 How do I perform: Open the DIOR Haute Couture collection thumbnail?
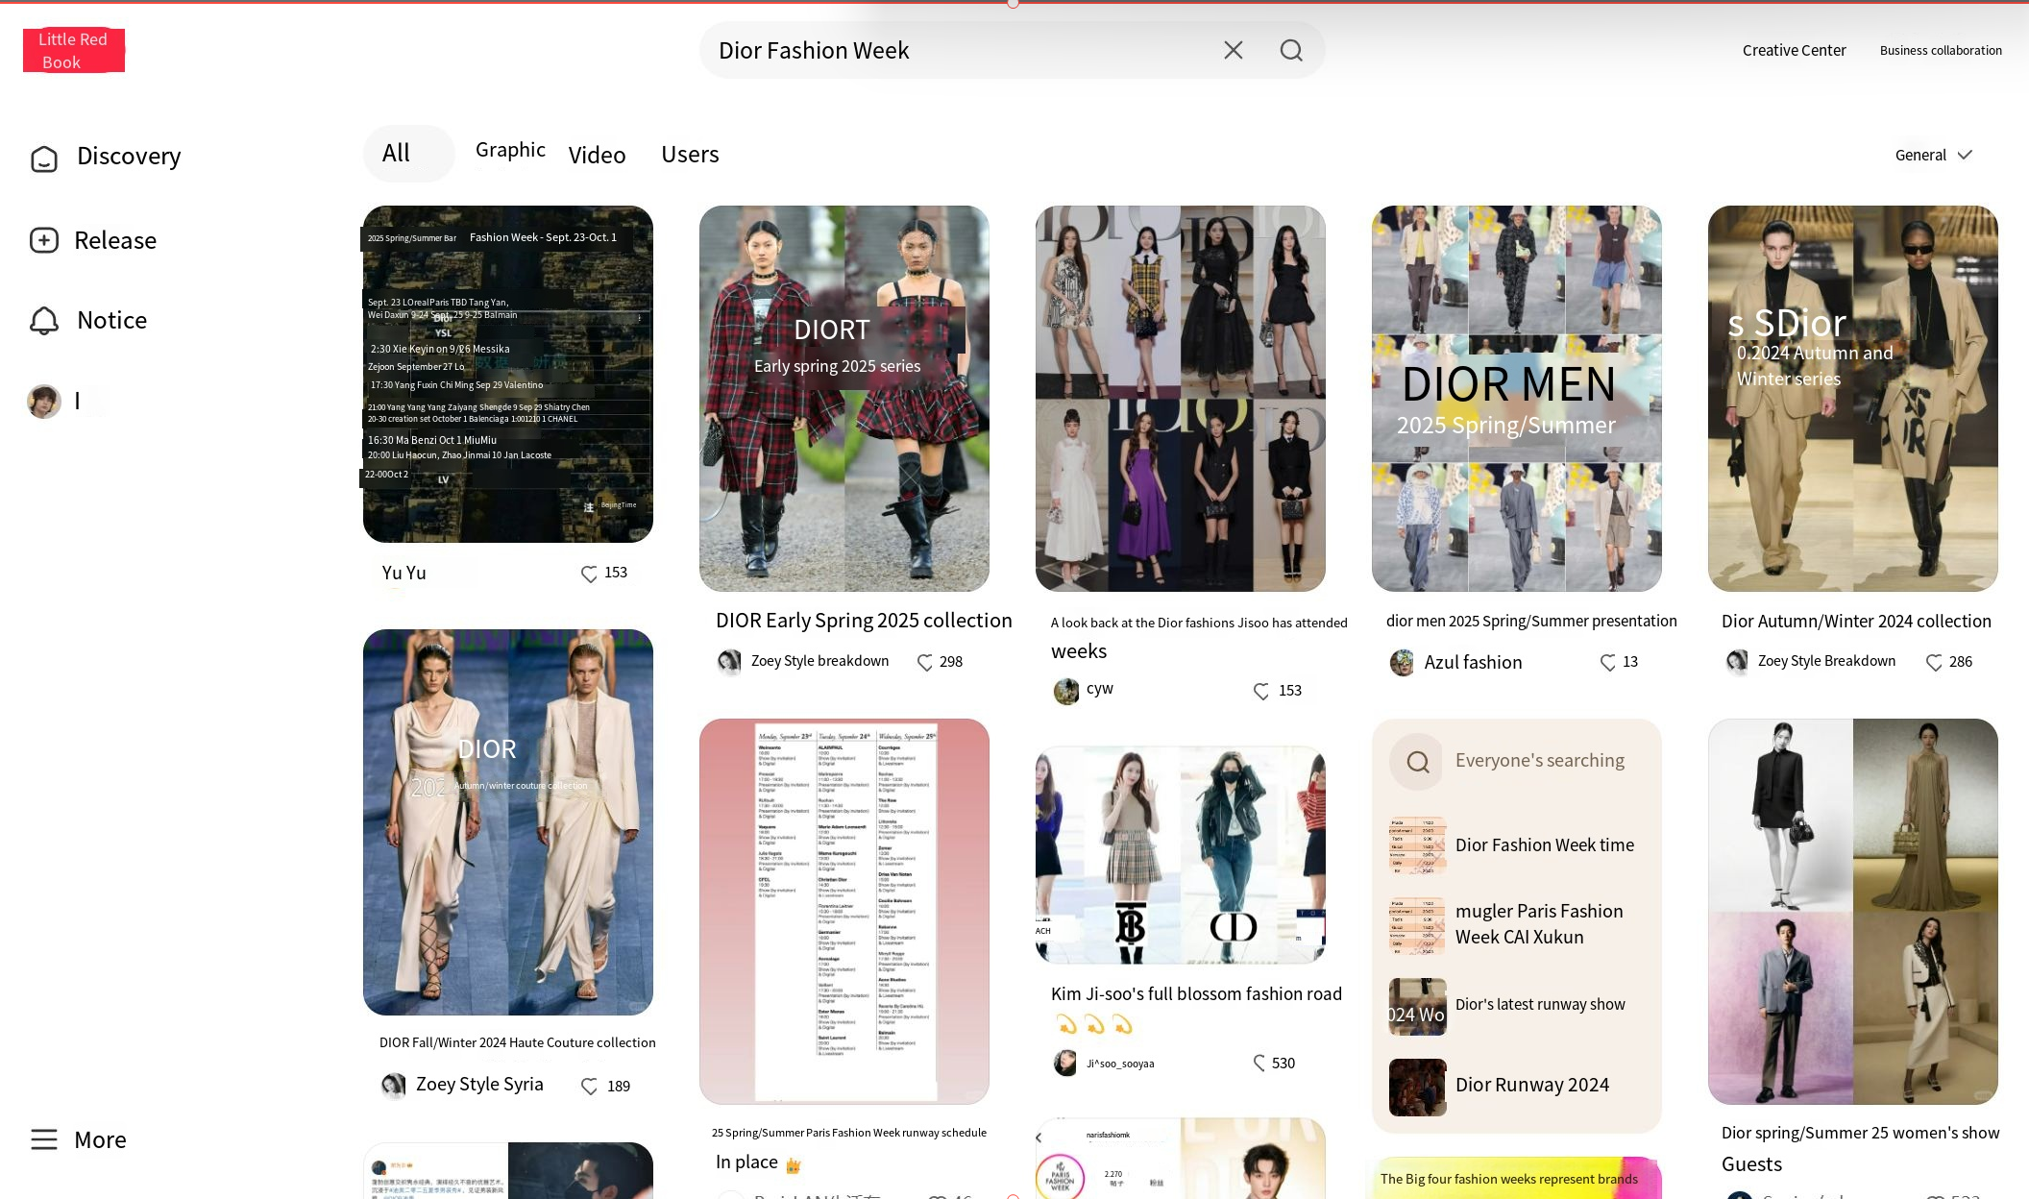pos(508,822)
